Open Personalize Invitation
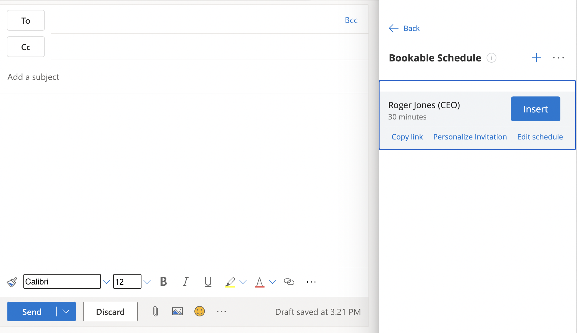 tap(470, 137)
